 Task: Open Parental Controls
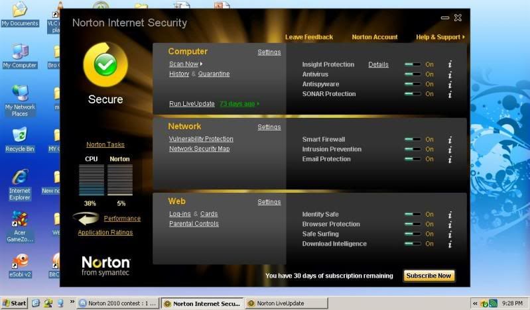[x=194, y=223]
